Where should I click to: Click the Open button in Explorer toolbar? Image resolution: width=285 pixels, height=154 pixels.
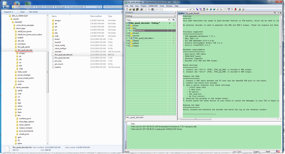point(21,12)
